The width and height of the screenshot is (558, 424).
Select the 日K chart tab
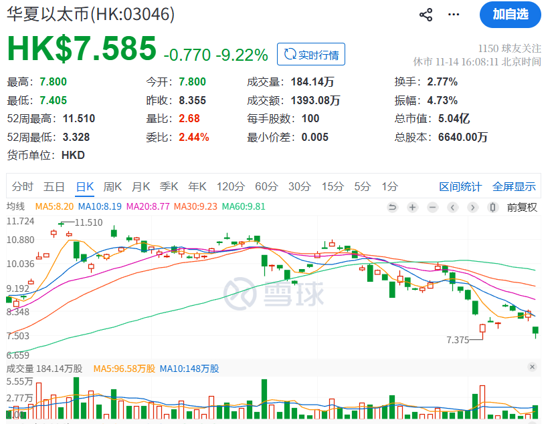[85, 186]
